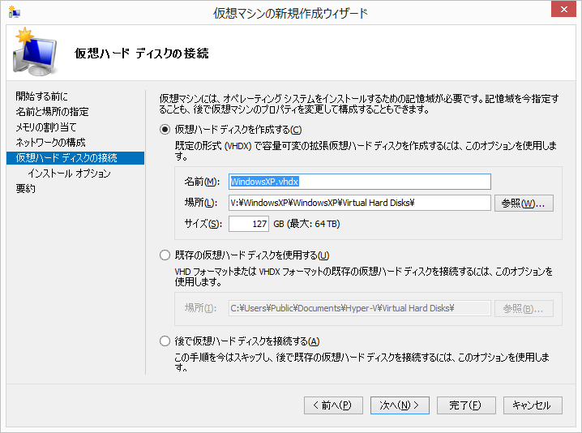582x433 pixels.
Task: Open 名前と場所の指定 step in sidebar
Action: 52,112
